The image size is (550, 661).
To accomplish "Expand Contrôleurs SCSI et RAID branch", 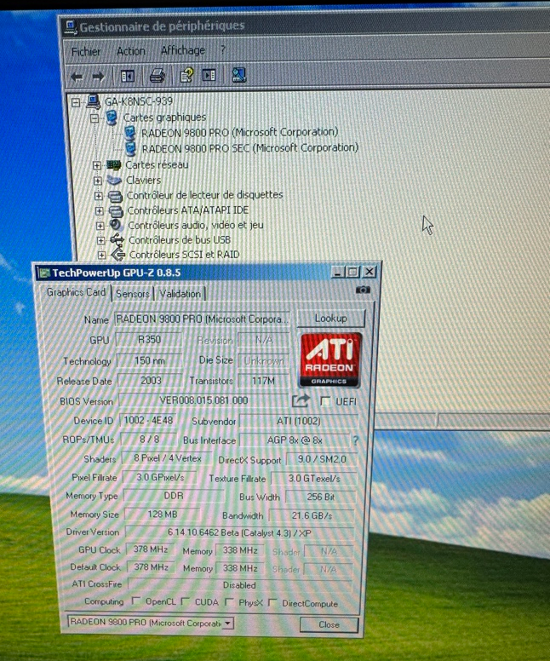I will tap(101, 255).
